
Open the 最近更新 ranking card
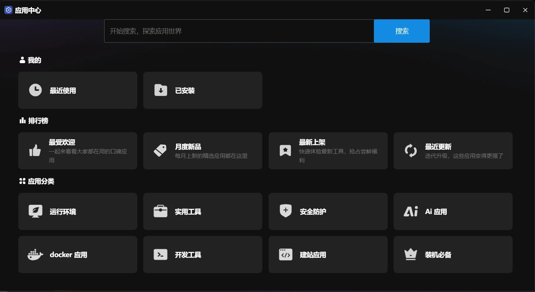click(453, 151)
